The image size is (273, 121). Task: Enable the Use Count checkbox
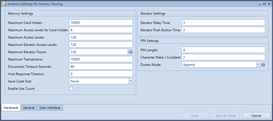coord(71,88)
